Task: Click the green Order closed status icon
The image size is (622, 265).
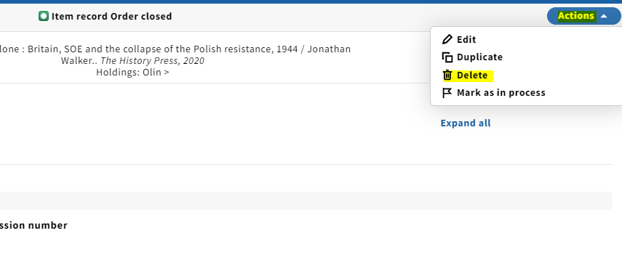Action: (44, 16)
